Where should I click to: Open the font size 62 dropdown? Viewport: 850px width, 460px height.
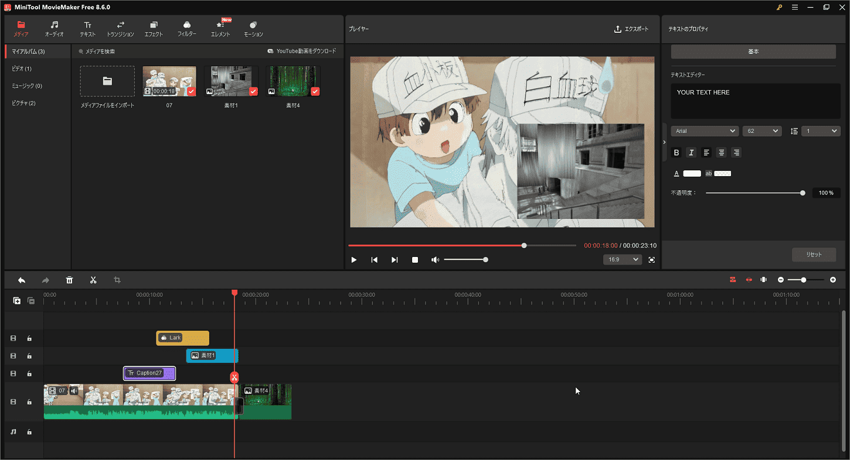(762, 131)
